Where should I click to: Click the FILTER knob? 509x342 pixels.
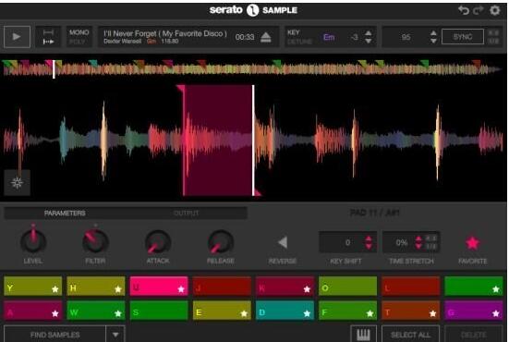[x=95, y=241]
